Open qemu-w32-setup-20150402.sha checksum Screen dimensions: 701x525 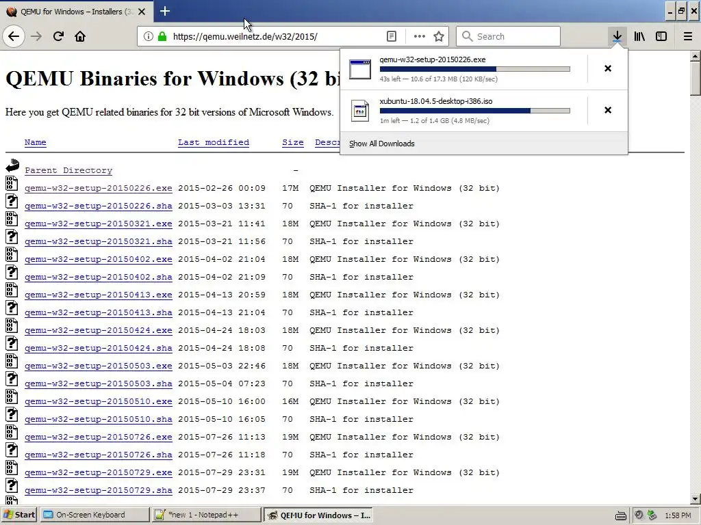(99, 278)
